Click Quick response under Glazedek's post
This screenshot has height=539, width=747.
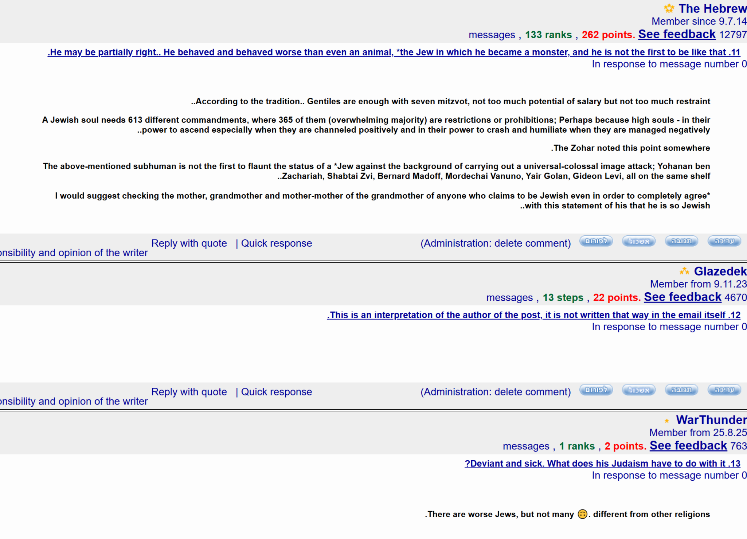pyautogui.click(x=276, y=392)
